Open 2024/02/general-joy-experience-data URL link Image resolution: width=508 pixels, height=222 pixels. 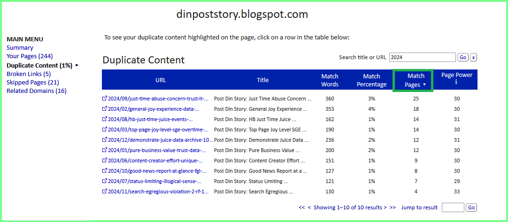pos(154,109)
